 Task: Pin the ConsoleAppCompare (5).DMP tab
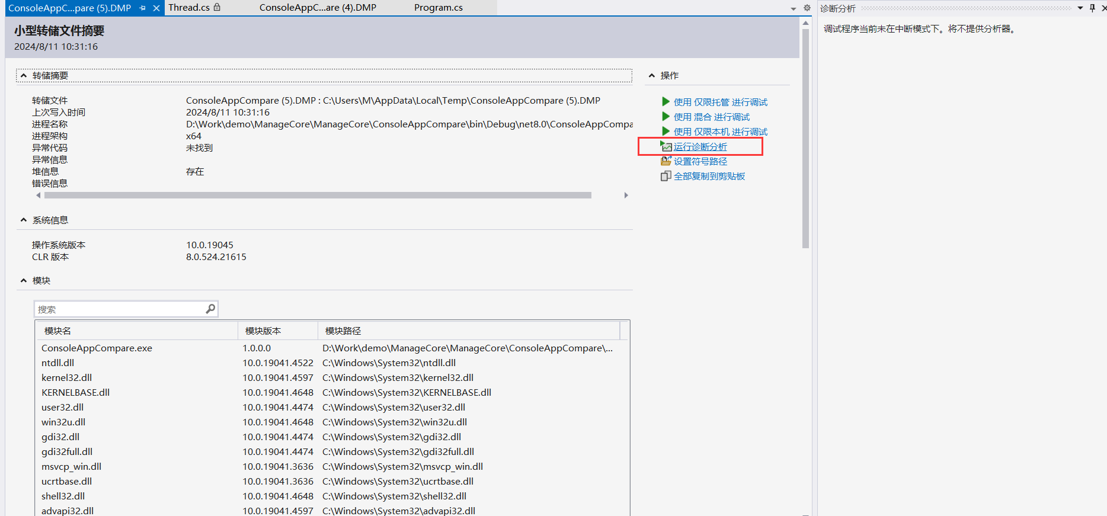point(143,8)
